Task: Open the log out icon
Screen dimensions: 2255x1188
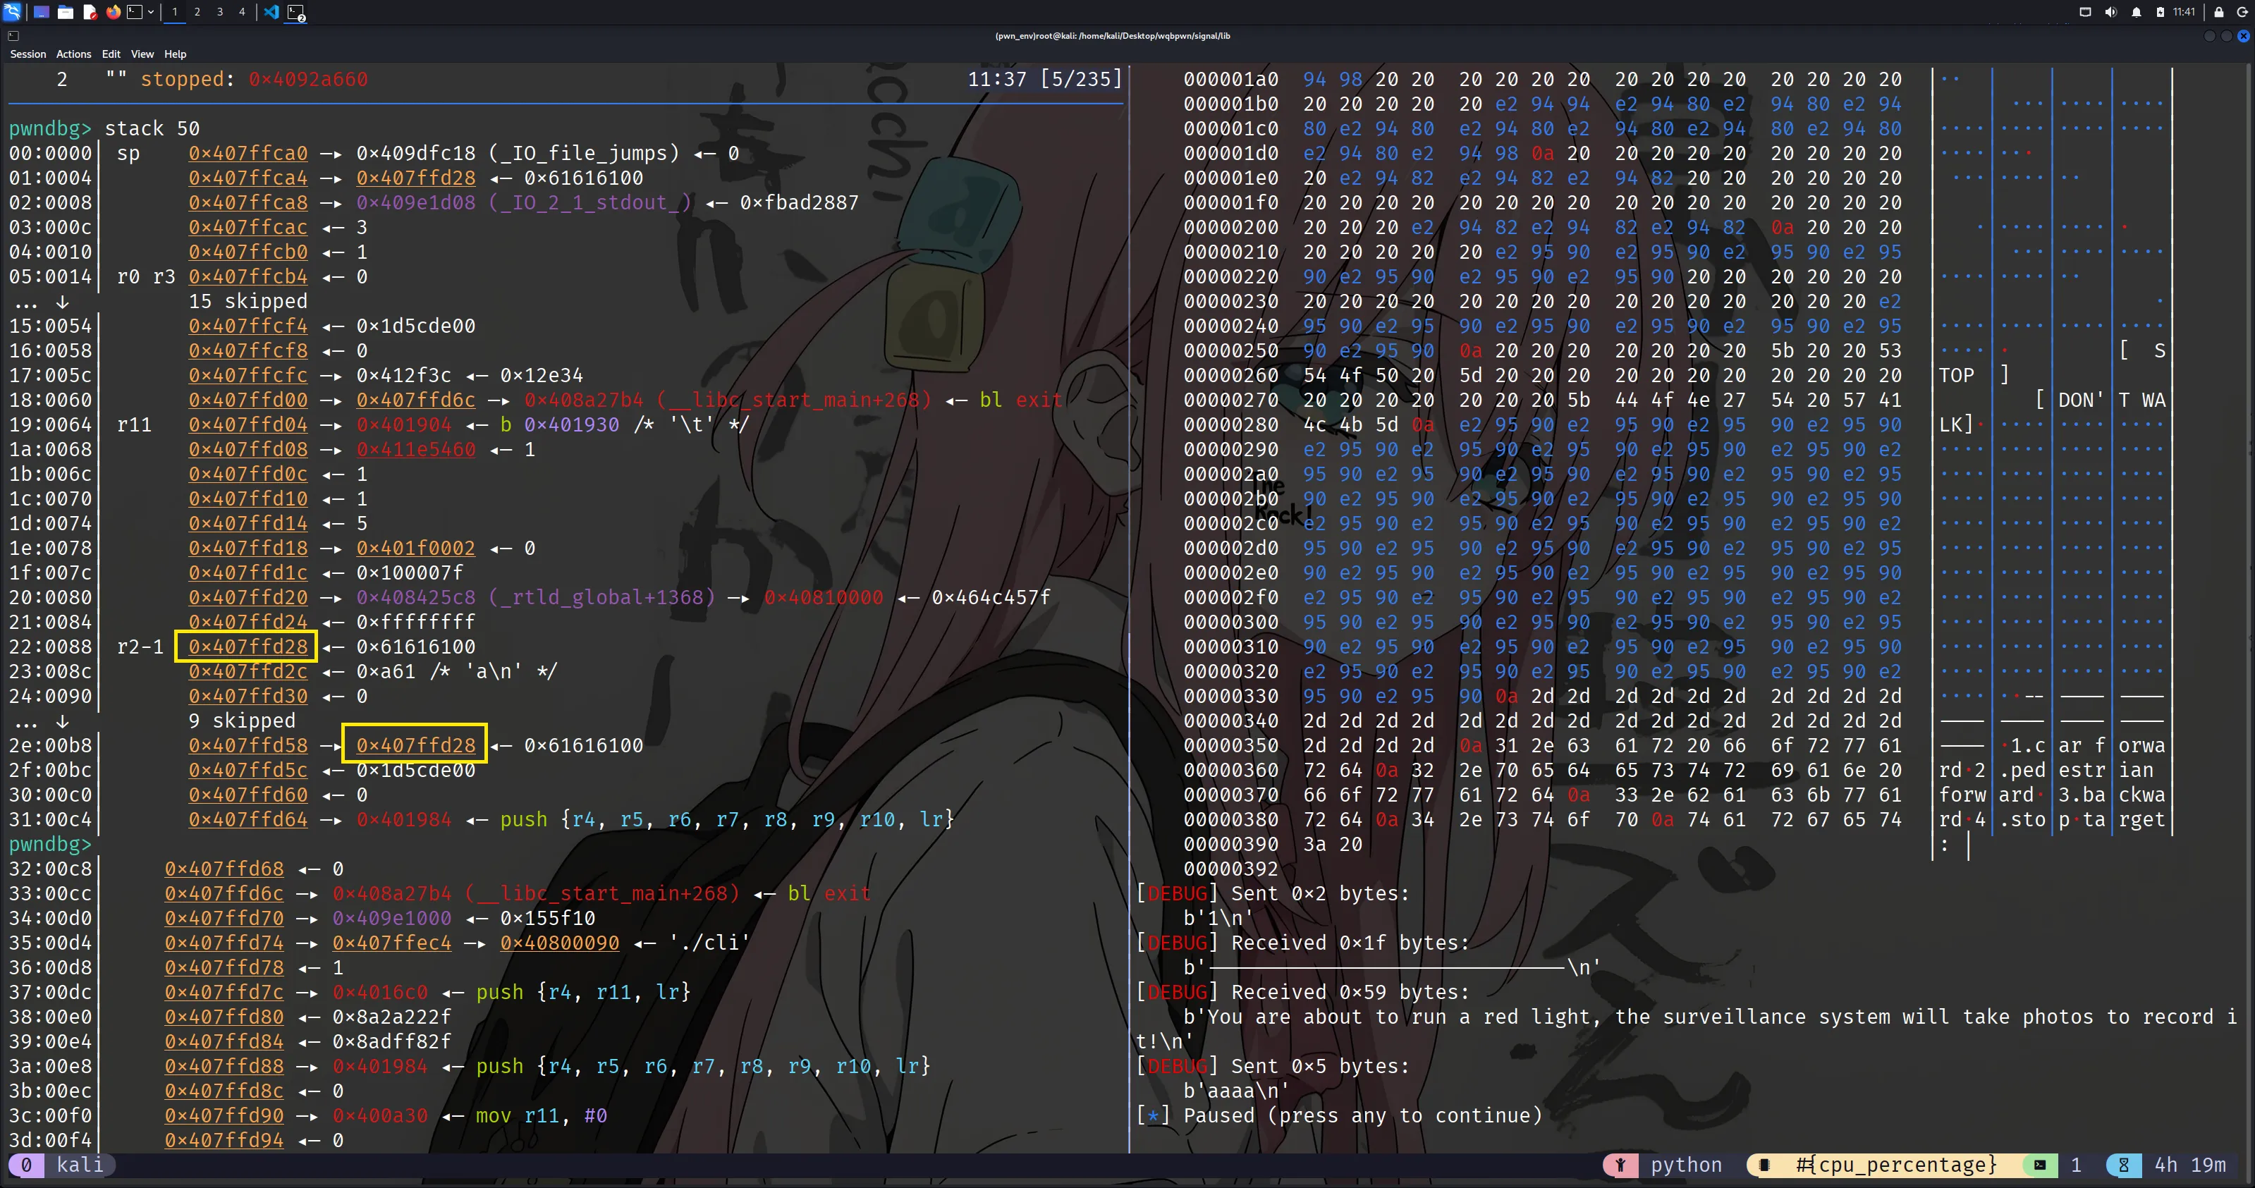Action: pos(2242,12)
